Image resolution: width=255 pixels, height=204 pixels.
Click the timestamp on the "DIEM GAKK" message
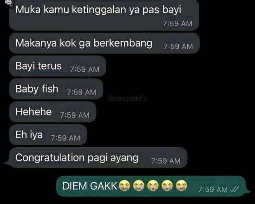pyautogui.click(x=213, y=189)
